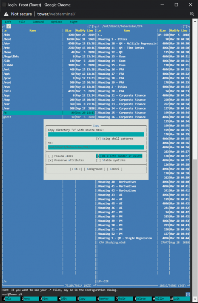Select /mnt directory in left panel
The width and height of the screenshot is (198, 303).
click(49, 69)
